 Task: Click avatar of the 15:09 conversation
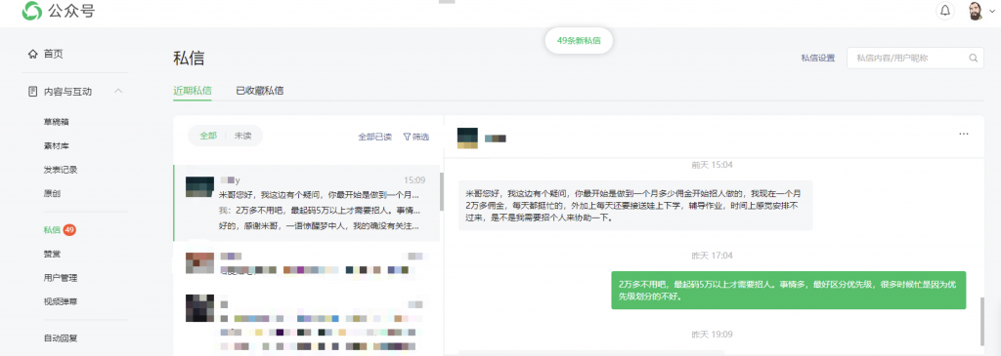tap(199, 186)
